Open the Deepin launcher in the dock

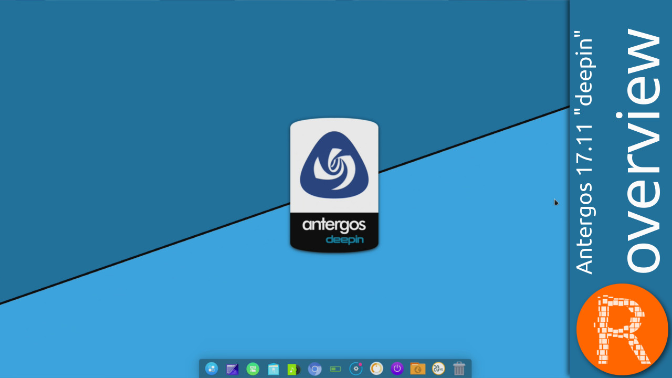212,369
